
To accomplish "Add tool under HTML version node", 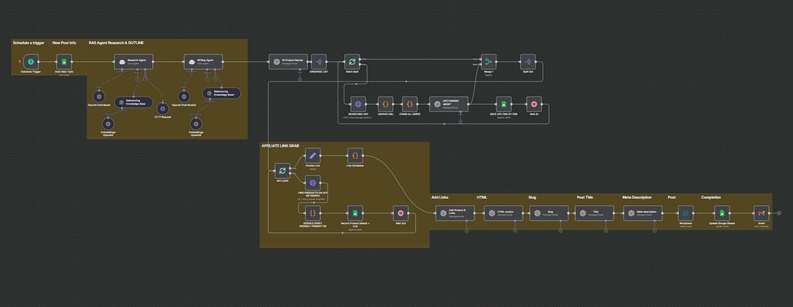I will click(x=515, y=231).
